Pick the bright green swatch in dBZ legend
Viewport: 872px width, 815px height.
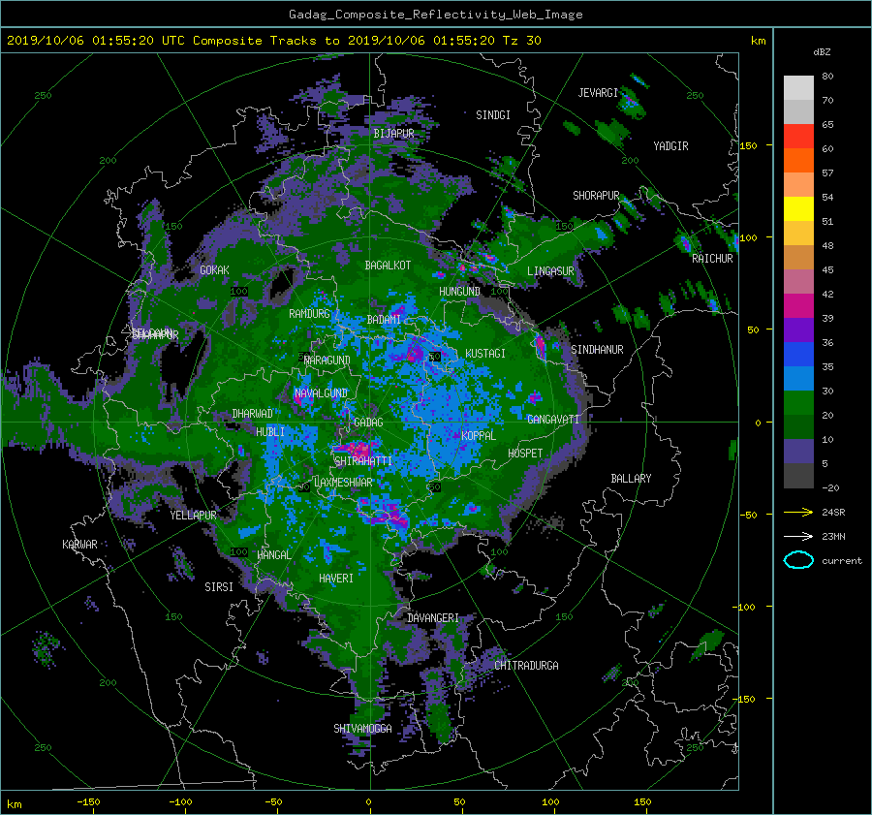tap(798, 402)
